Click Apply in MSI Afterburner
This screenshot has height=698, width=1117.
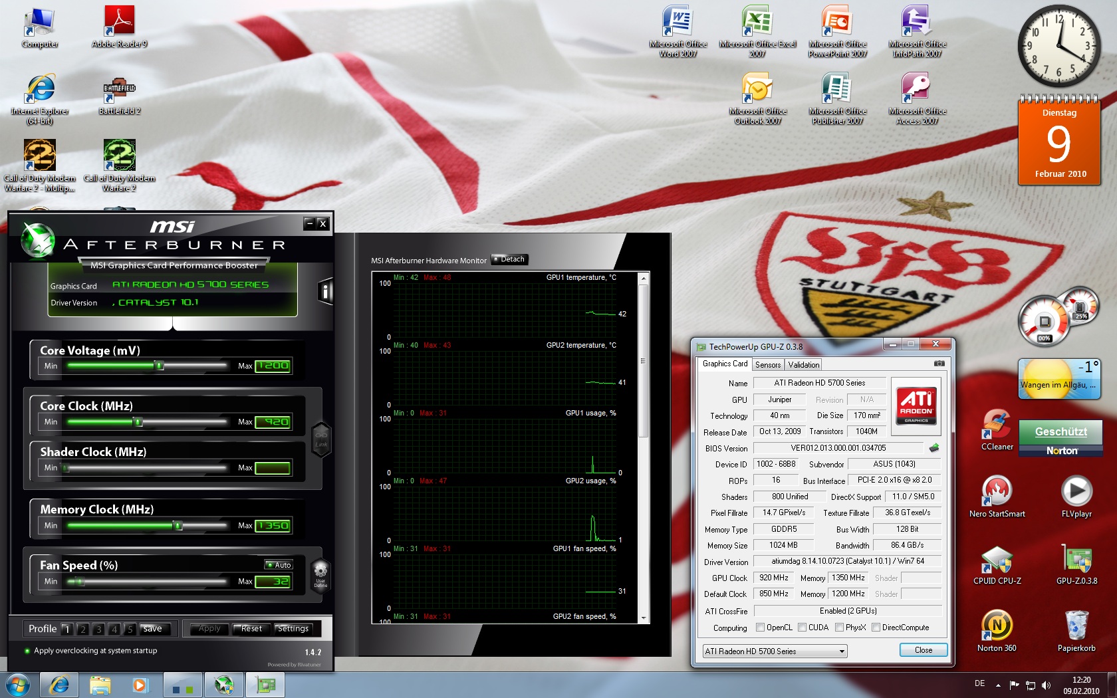pos(209,629)
